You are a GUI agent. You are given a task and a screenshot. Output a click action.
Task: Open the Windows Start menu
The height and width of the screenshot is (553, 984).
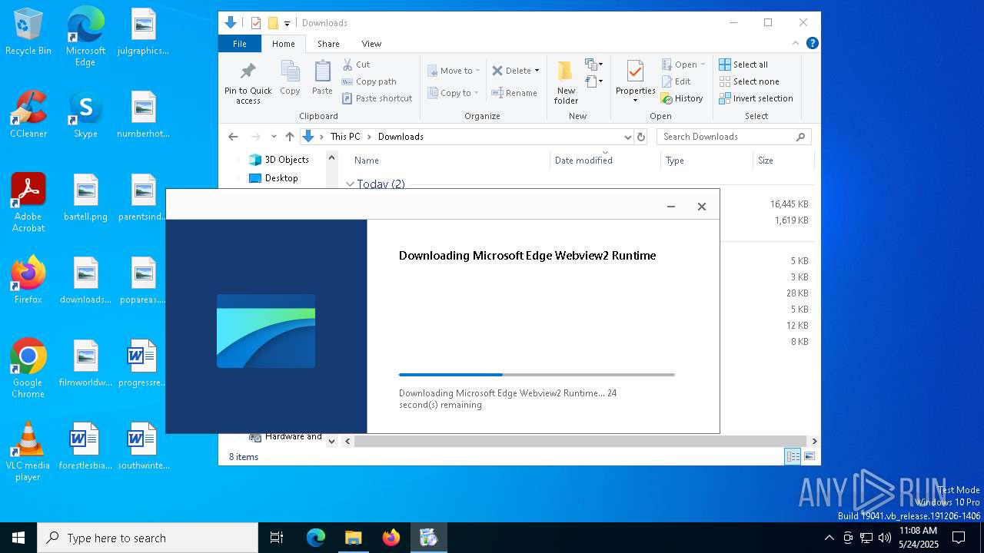pos(18,538)
